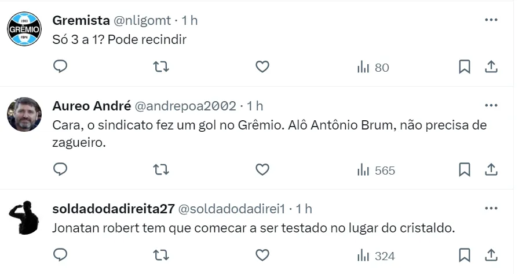Viewport: 526px width, 274px height.
Task: Repost Aureo André's tweet
Action: [161, 169]
